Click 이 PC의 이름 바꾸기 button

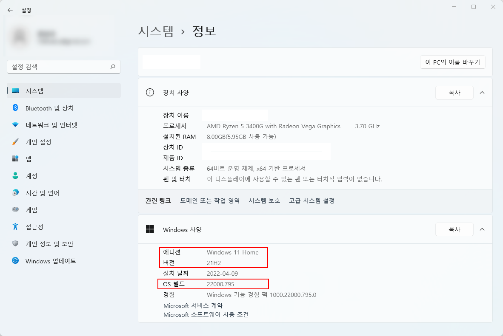(x=453, y=62)
